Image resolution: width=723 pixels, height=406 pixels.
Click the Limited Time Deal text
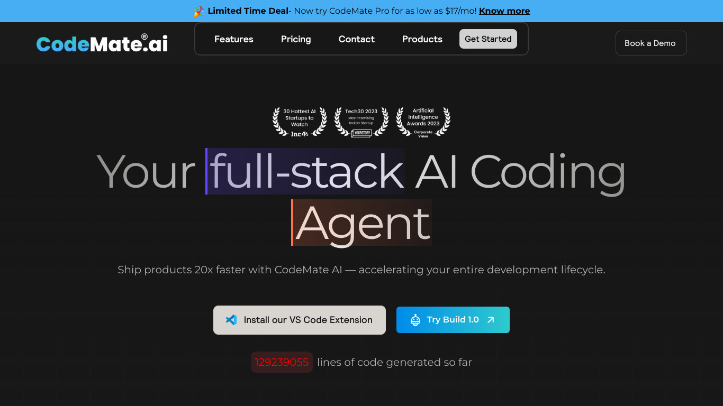coord(248,11)
